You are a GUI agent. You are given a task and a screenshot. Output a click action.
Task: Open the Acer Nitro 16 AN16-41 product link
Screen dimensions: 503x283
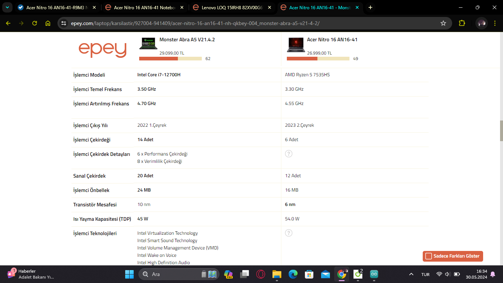coord(332,39)
